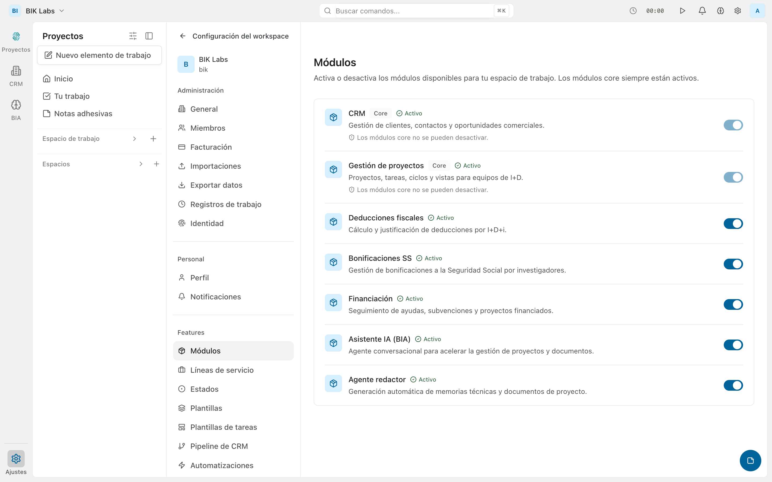Focus the Buscar comandos search field
The image size is (772, 482).
tap(416, 11)
